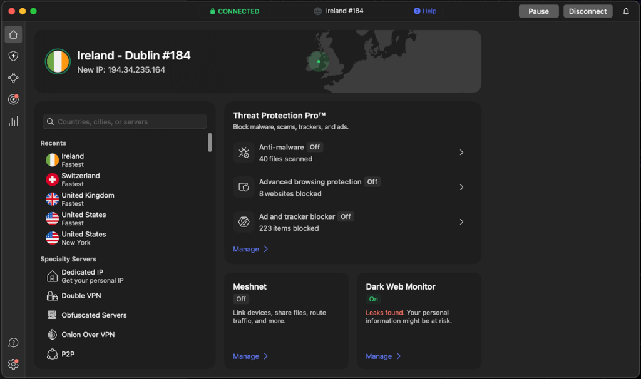Connect to United Kingdom Fastest
Screen dimensions: 641x379
(x=125, y=200)
